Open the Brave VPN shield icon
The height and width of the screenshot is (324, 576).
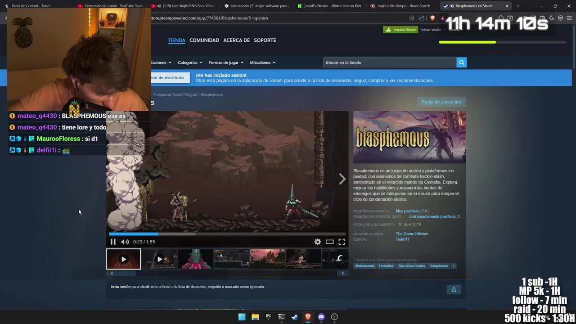[560, 18]
